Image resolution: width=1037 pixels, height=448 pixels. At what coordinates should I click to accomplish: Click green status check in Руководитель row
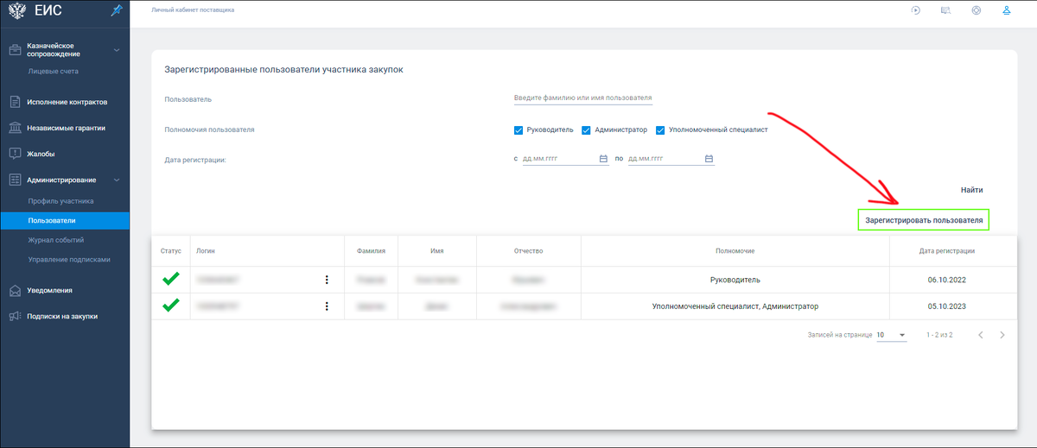coord(171,279)
